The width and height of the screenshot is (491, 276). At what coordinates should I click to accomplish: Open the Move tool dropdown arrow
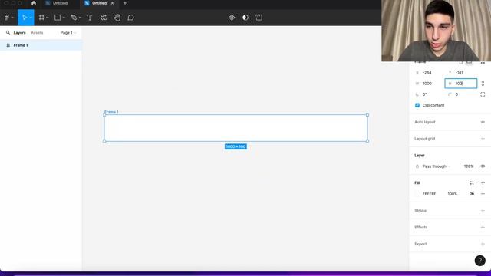tap(31, 18)
